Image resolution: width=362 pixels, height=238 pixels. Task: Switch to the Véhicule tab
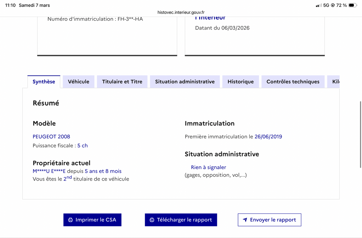pos(78,82)
